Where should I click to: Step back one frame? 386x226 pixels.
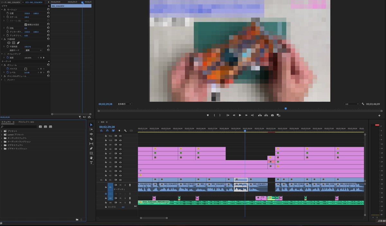pos(234,115)
